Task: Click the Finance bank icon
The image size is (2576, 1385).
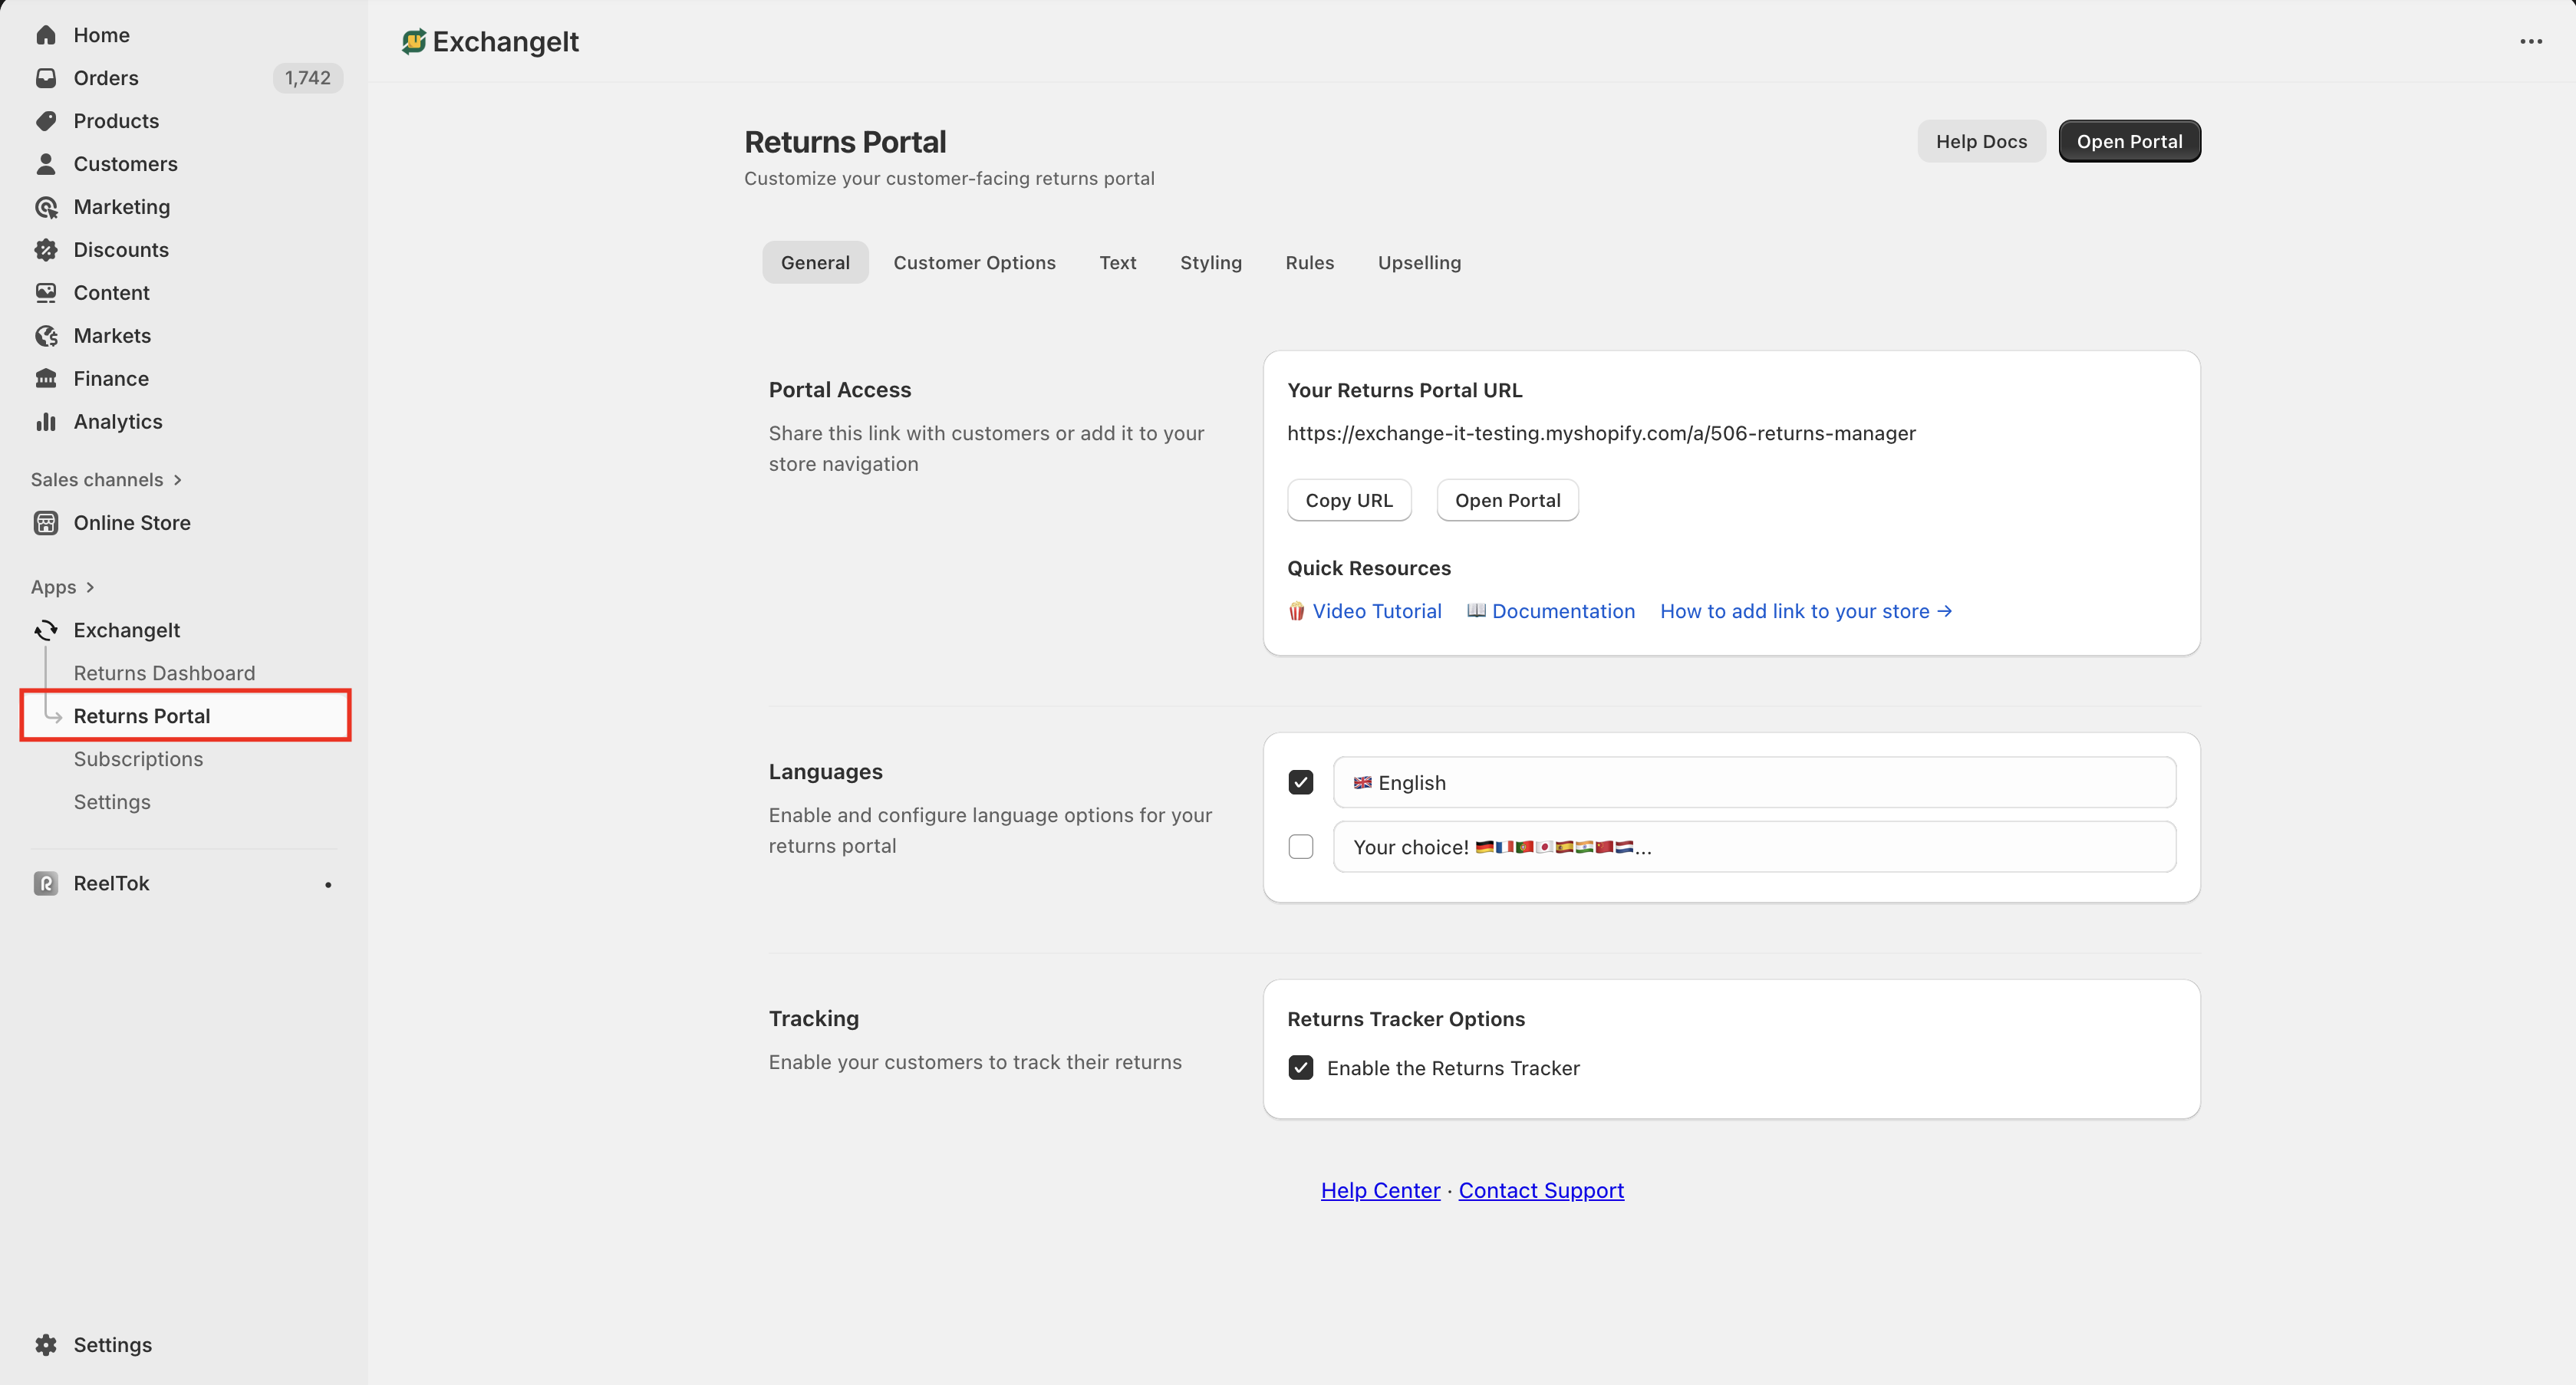Action: coord(46,379)
